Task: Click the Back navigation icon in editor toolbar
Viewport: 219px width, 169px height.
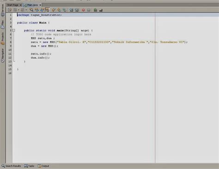Action: (15, 10)
